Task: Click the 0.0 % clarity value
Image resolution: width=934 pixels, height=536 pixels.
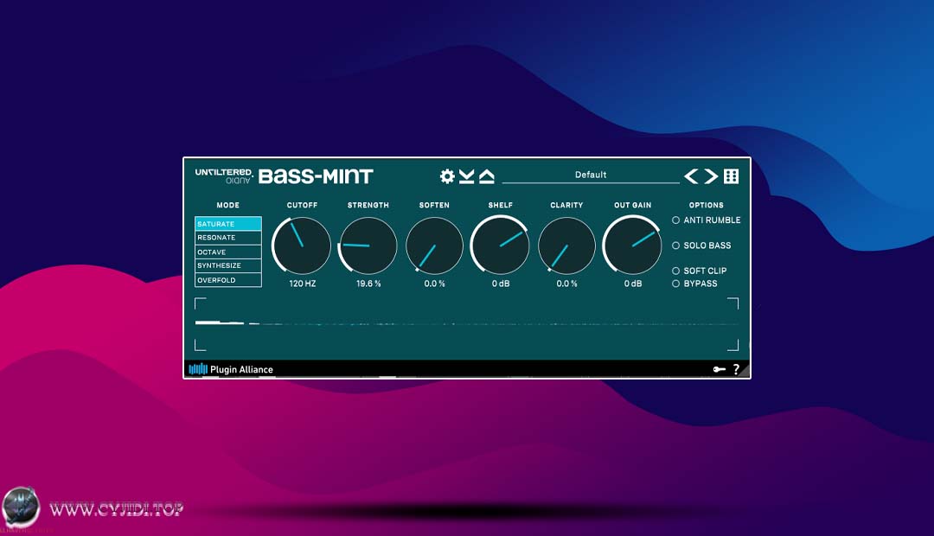Action: [567, 284]
